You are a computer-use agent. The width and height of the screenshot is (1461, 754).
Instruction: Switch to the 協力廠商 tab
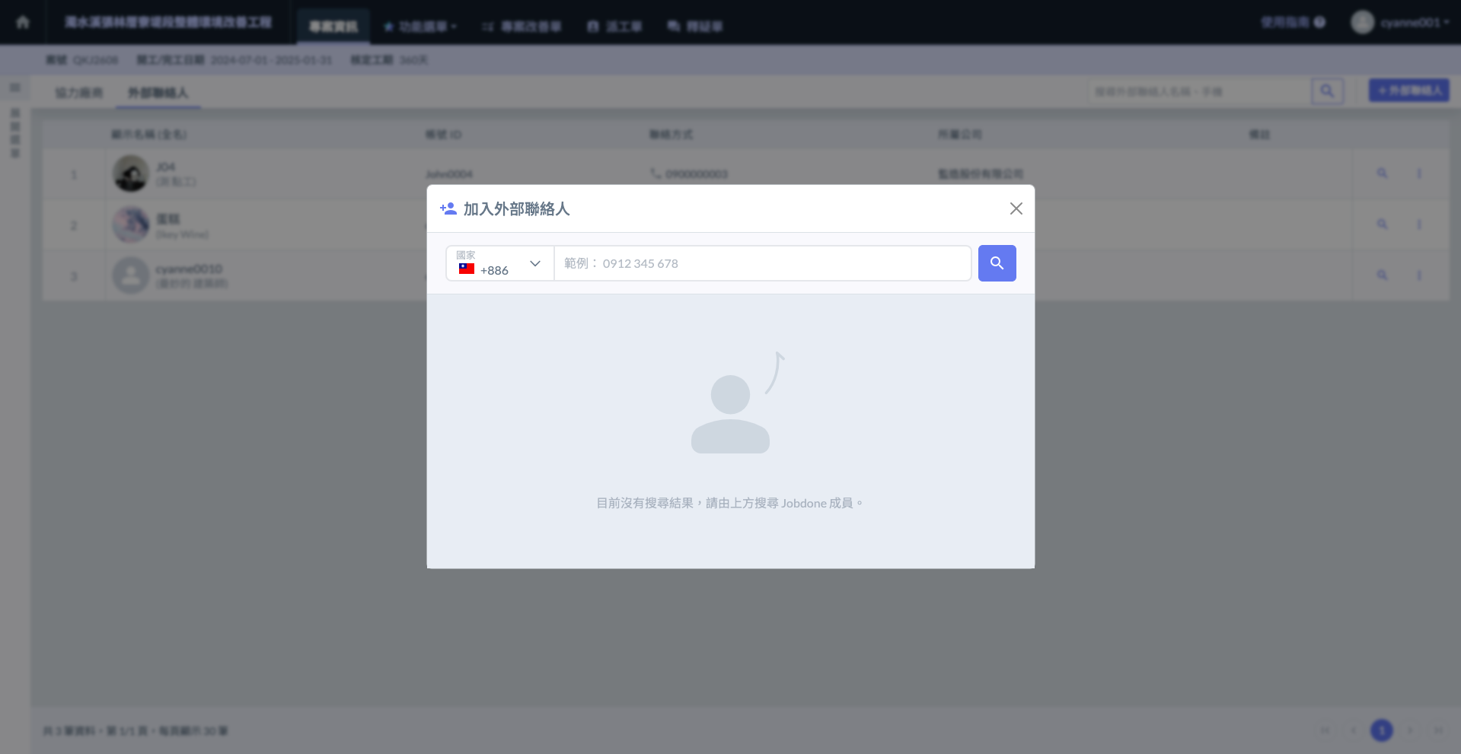click(78, 93)
